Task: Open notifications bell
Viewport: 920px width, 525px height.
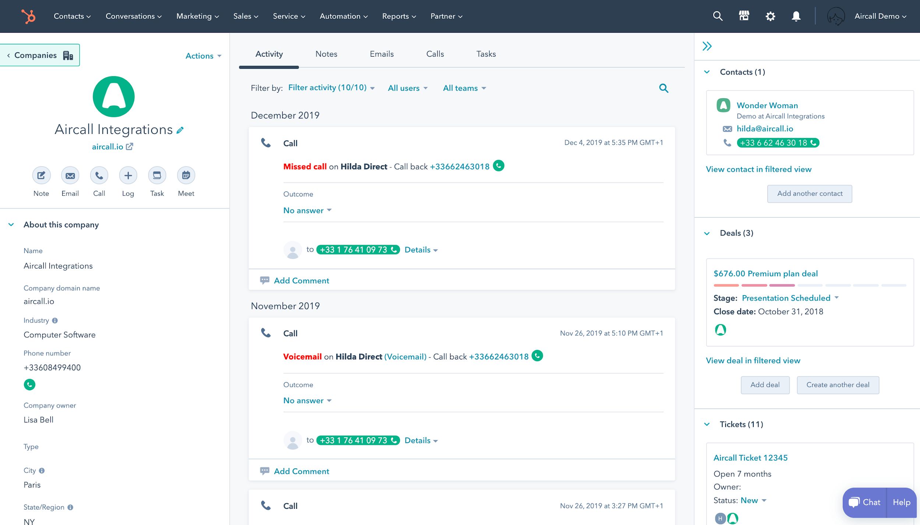Action: pyautogui.click(x=796, y=16)
